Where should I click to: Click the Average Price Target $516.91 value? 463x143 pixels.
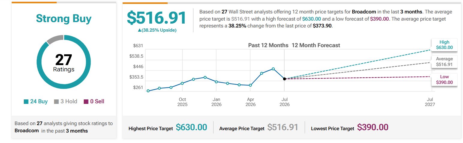pyautogui.click(x=283, y=127)
